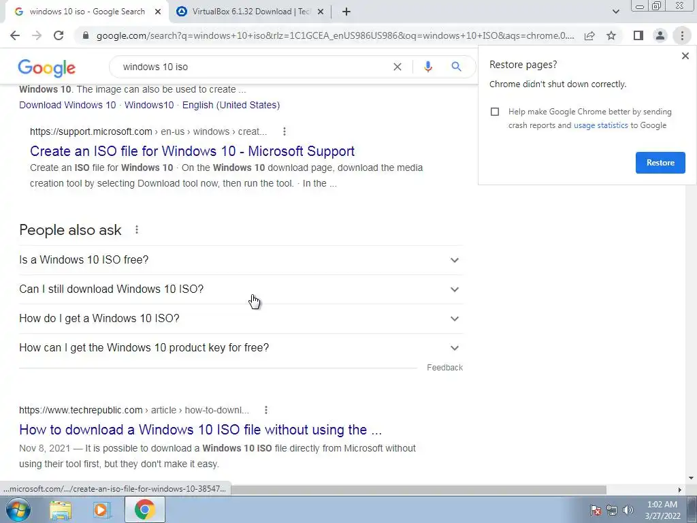Click the blue Restore button

[x=660, y=163]
